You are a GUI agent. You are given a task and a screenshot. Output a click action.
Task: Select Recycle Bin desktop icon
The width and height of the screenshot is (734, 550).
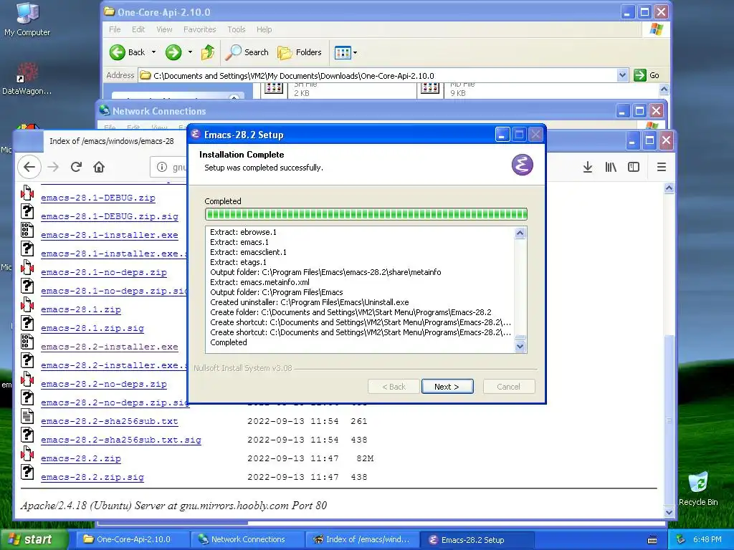[698, 489]
